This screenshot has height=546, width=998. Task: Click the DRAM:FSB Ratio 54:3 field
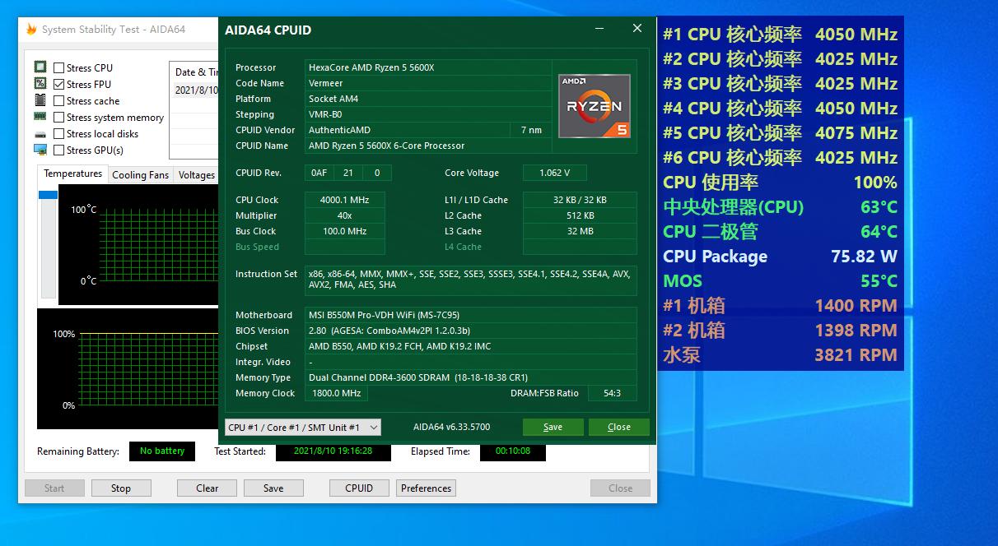click(612, 393)
